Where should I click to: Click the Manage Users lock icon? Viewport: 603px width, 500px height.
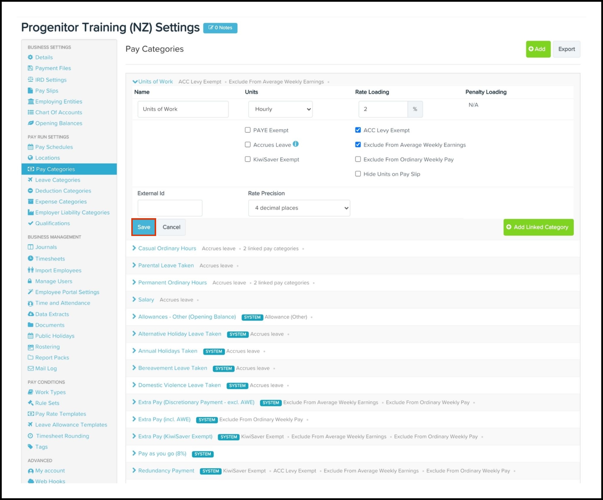pyautogui.click(x=30, y=281)
